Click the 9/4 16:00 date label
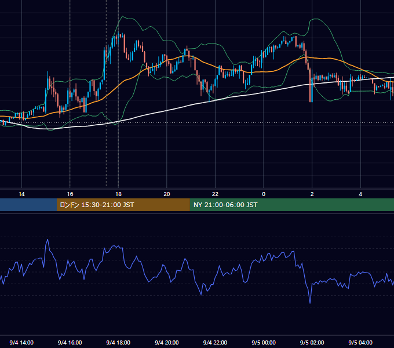Screen dimensions: 394x348 [x=70, y=342]
